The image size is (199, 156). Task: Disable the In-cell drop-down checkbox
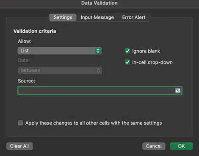tap(127, 62)
